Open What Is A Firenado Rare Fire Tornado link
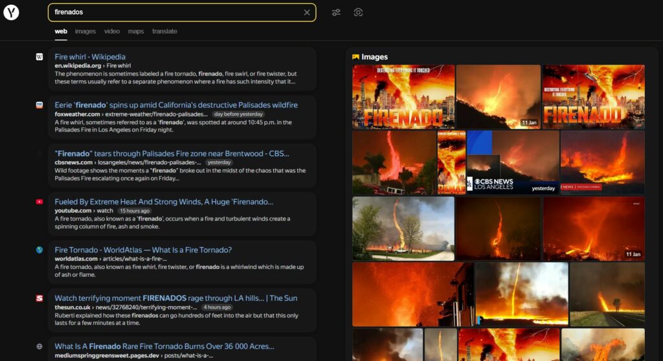This screenshot has height=361, width=663. click(x=164, y=346)
